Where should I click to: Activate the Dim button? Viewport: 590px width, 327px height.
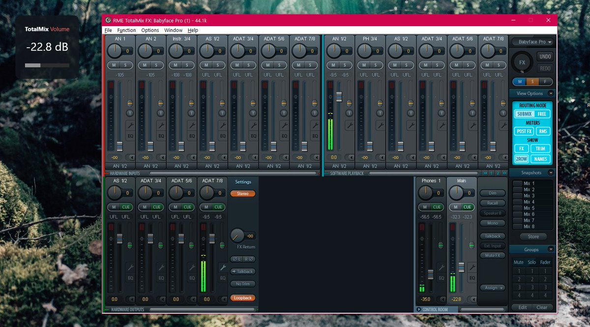pos(492,193)
